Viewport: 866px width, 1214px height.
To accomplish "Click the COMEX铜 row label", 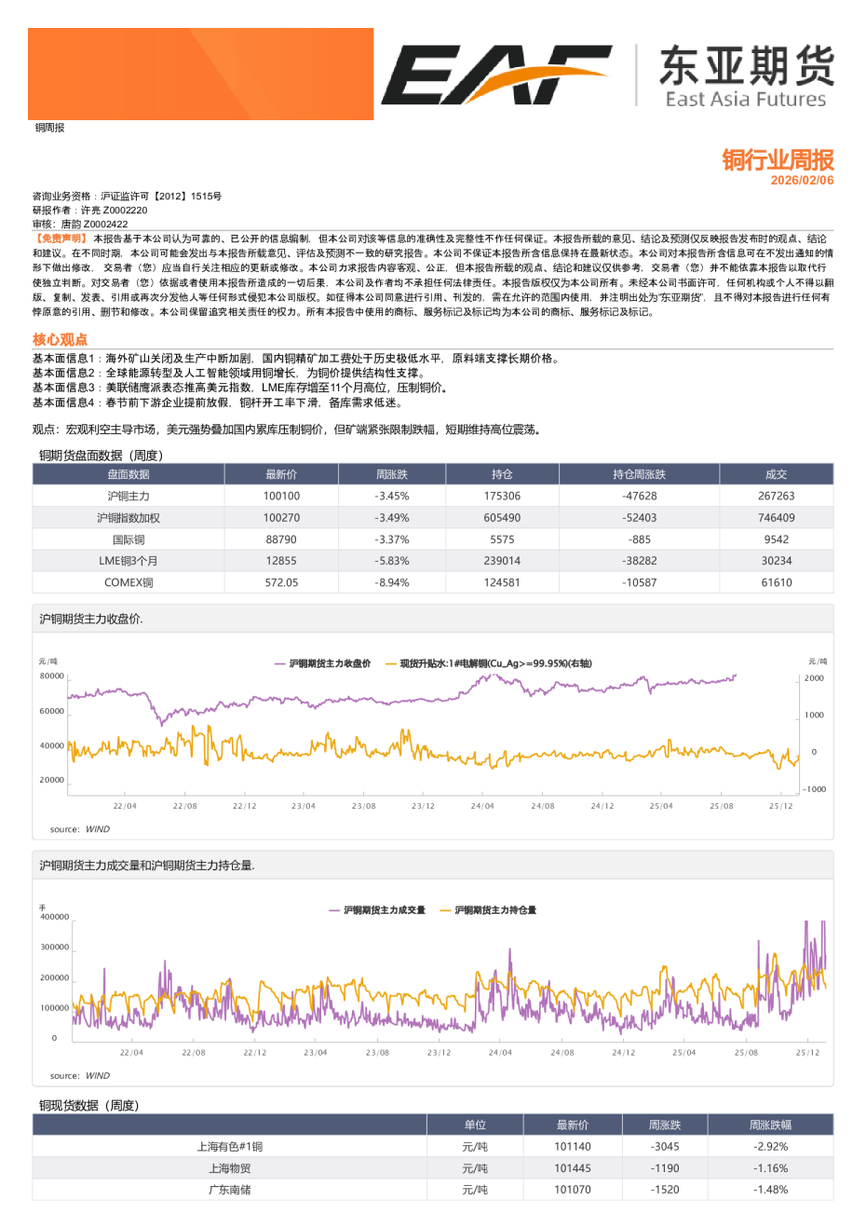I will 129,582.
